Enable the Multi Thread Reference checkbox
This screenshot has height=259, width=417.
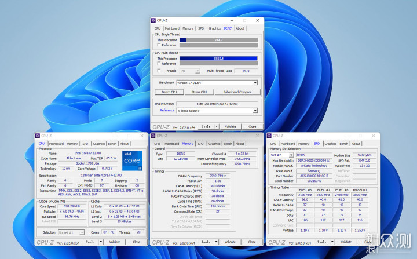coord(159,63)
